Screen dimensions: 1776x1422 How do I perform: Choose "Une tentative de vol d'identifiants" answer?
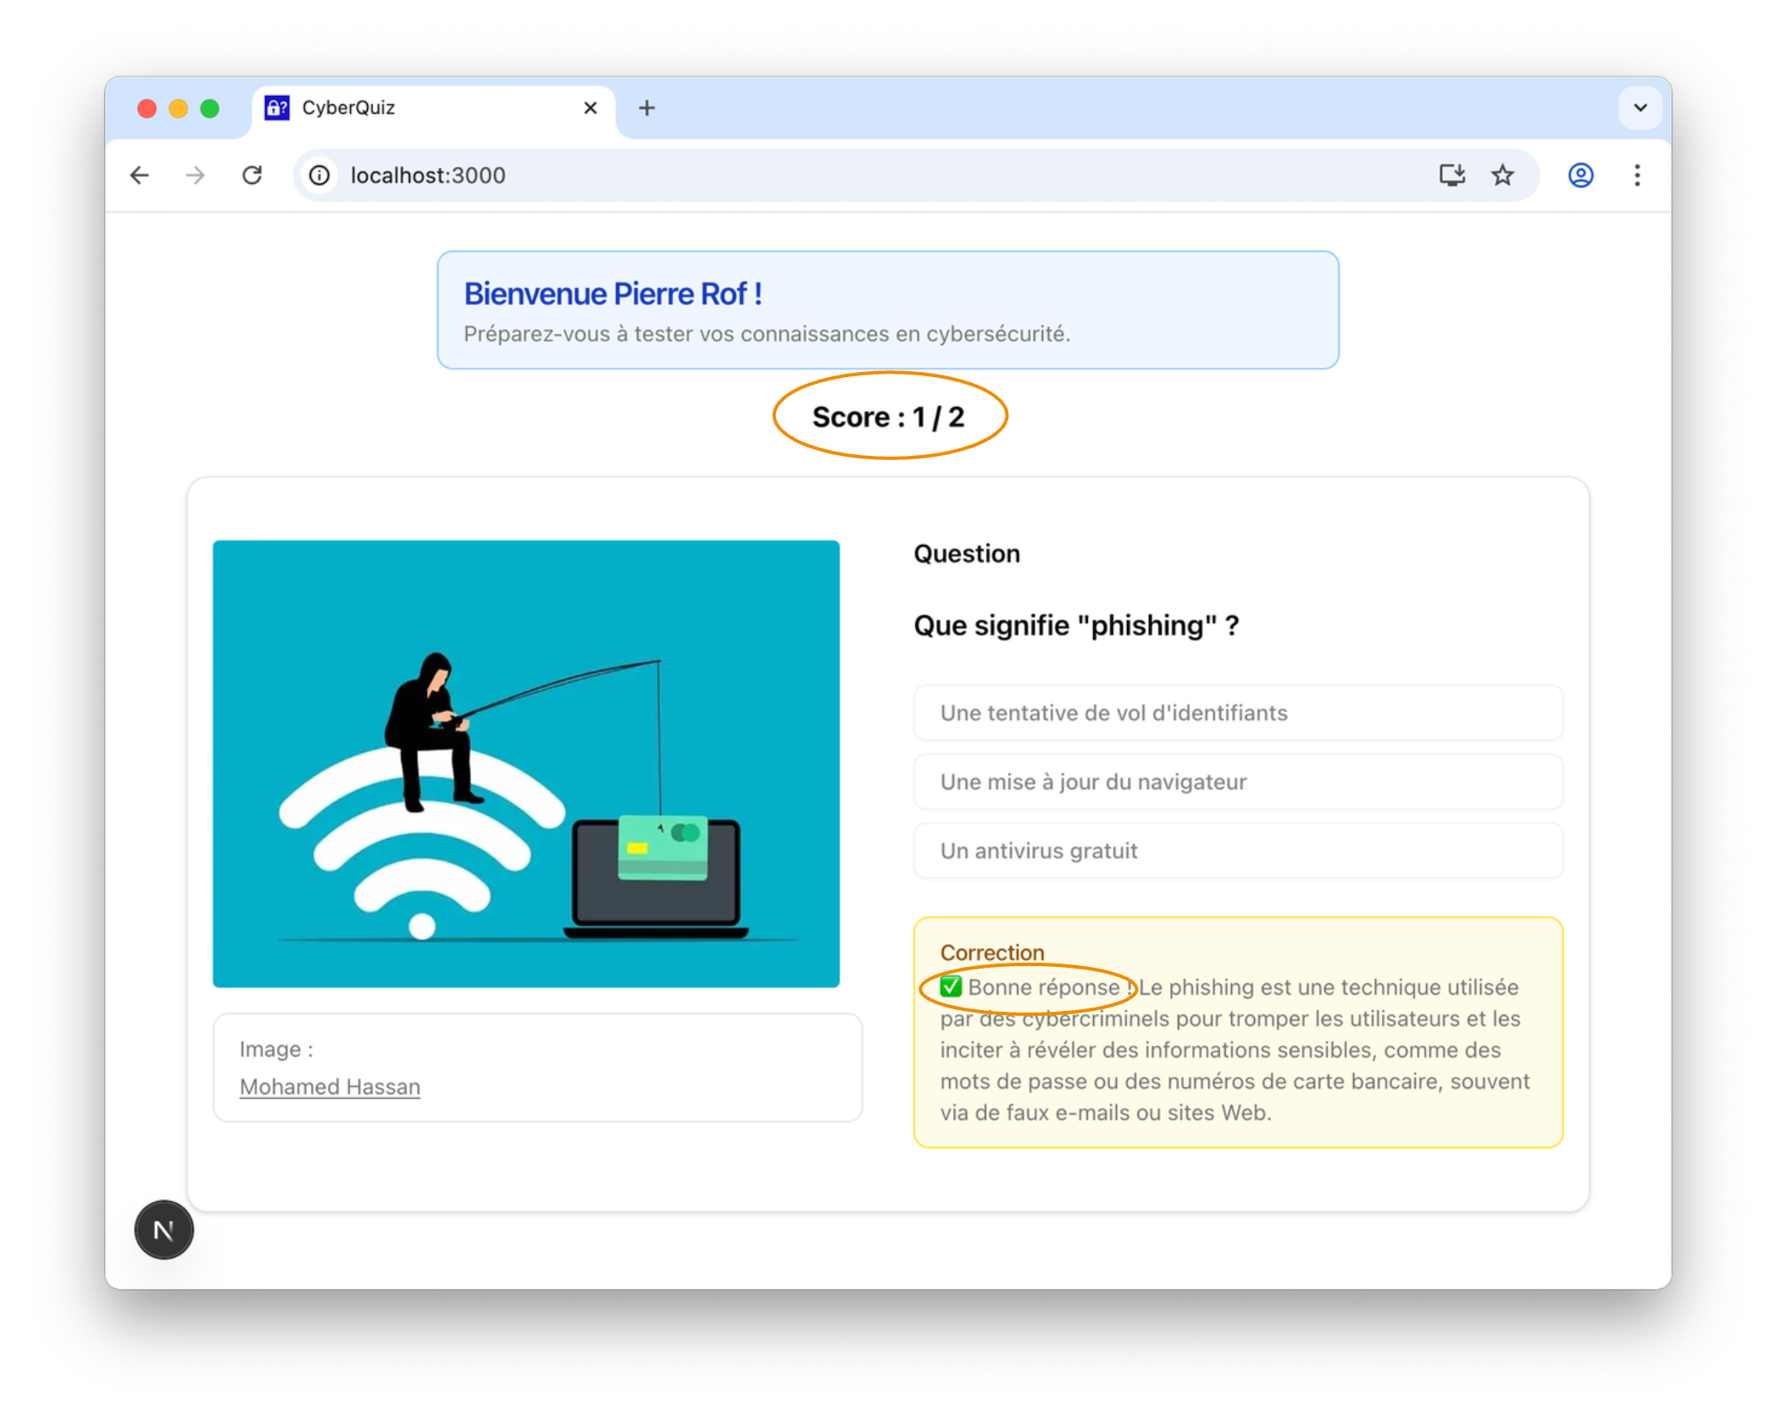coord(1237,713)
